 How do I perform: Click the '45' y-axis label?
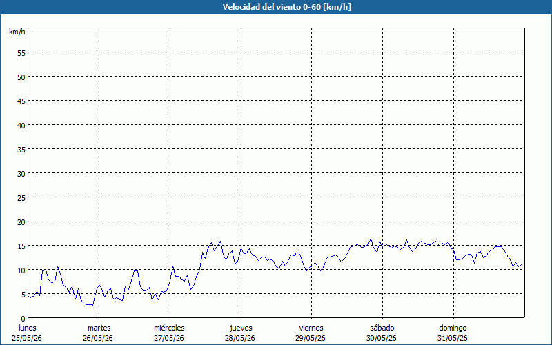(x=21, y=101)
